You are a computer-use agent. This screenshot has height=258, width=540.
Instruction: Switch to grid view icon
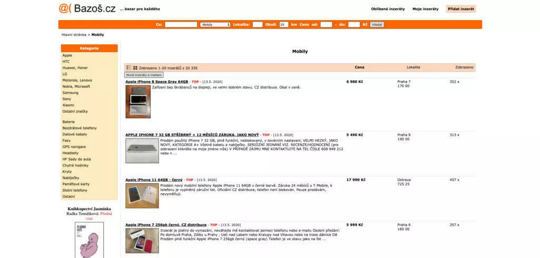[136, 68]
